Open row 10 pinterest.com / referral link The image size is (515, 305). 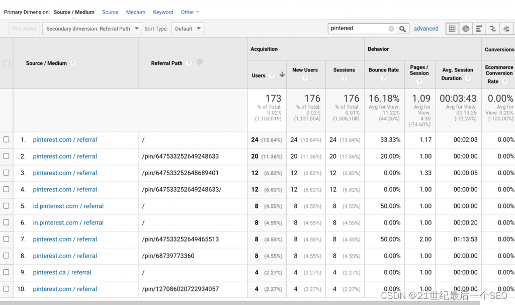[65, 289]
